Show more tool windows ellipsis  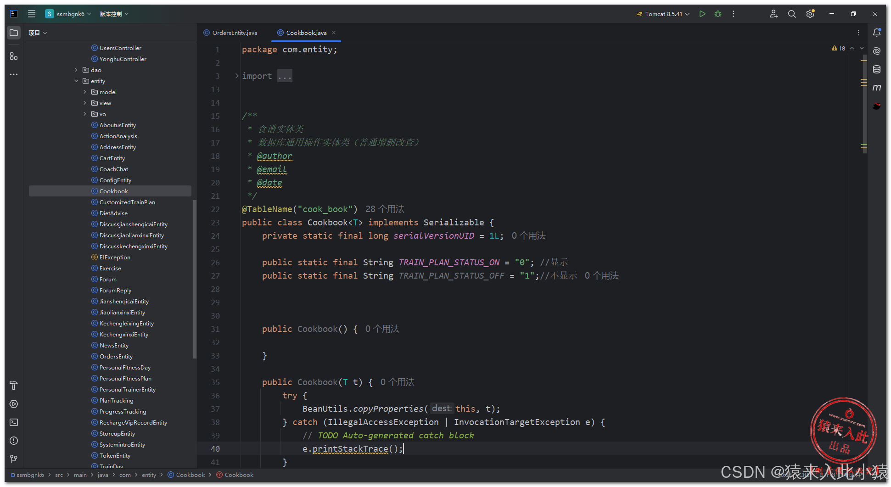pos(14,74)
